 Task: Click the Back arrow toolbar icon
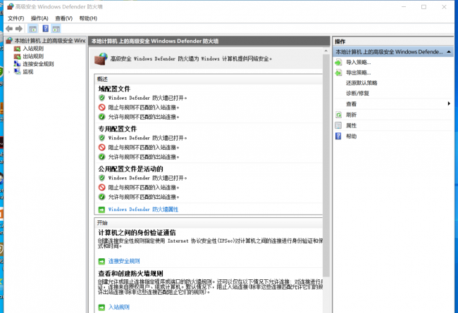click(x=9, y=29)
